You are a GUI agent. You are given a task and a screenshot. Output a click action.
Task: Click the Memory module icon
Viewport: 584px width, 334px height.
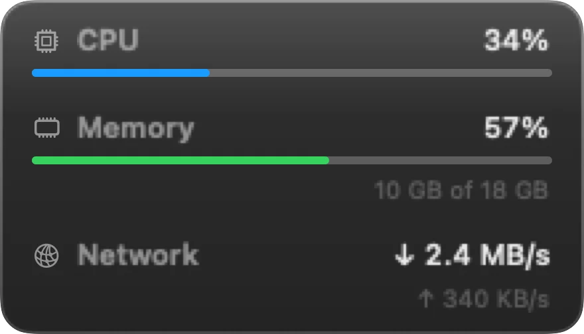[x=46, y=128]
